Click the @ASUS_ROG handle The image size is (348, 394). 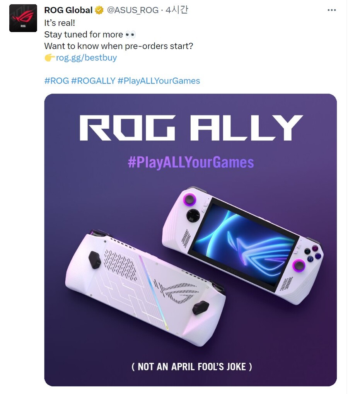tap(133, 10)
